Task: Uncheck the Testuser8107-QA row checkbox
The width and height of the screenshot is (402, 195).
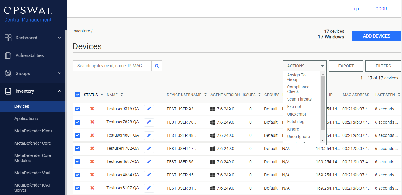Action: 77,188
